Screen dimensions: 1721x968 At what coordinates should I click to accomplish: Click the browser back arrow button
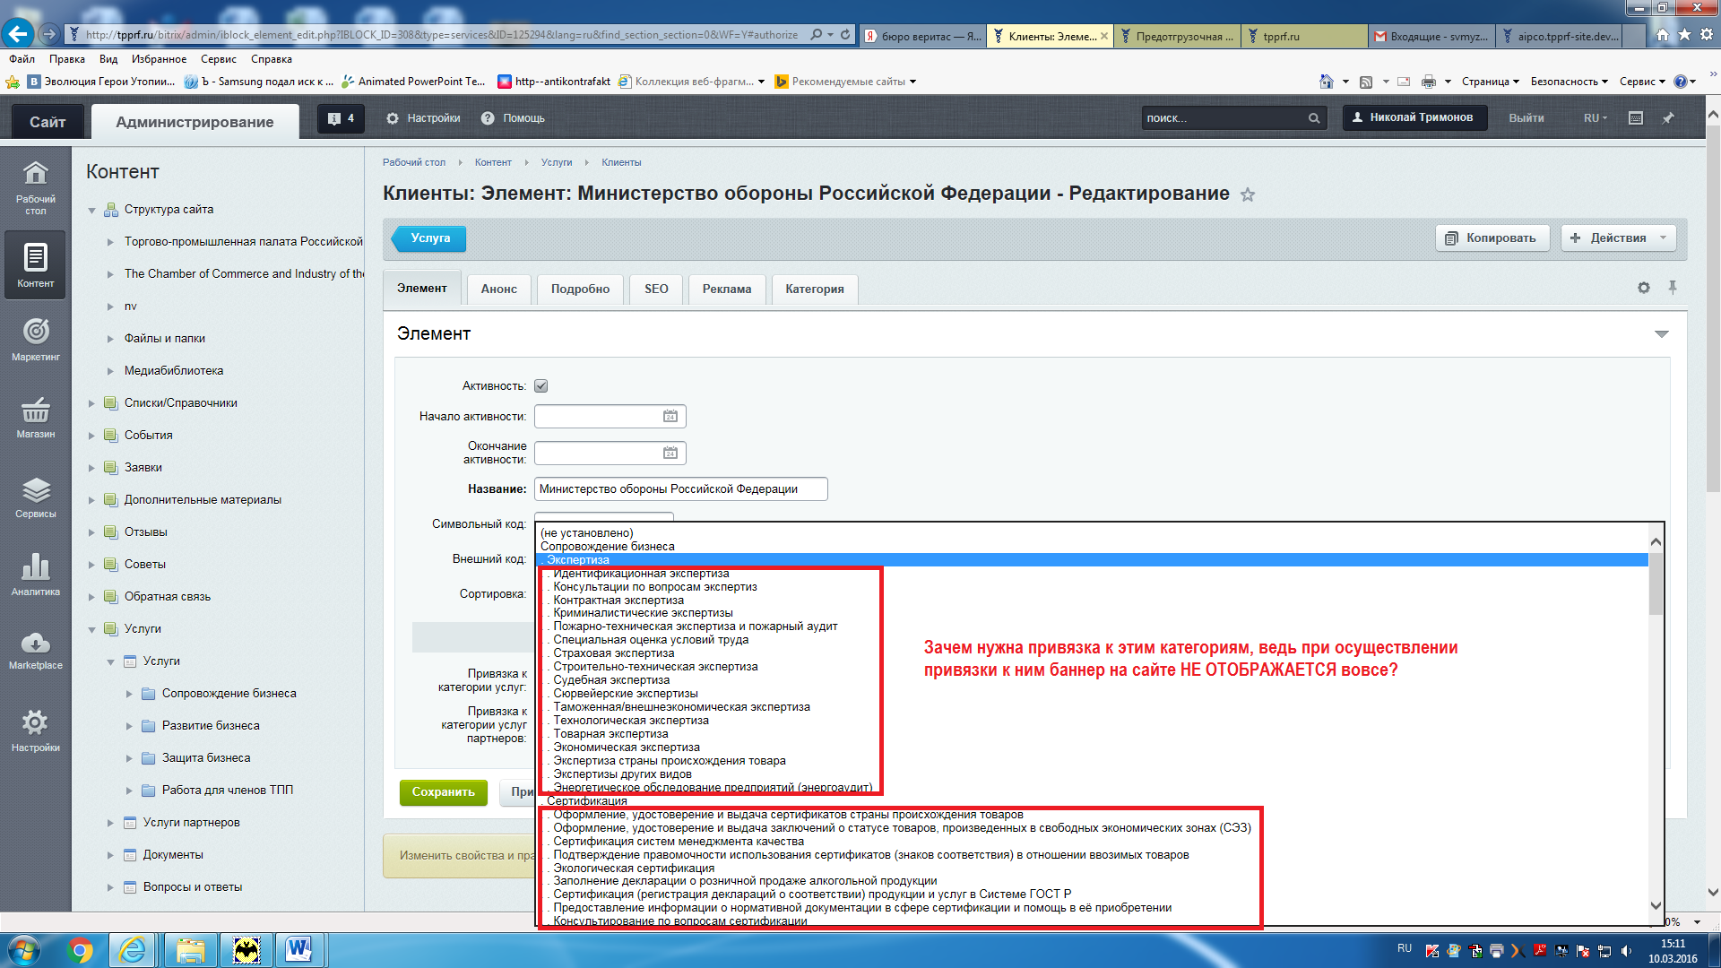[x=18, y=34]
